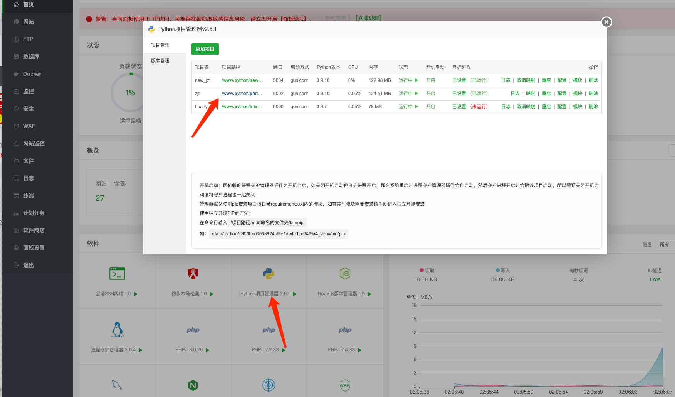Click 取消映射 for new_jzt project

coord(526,80)
